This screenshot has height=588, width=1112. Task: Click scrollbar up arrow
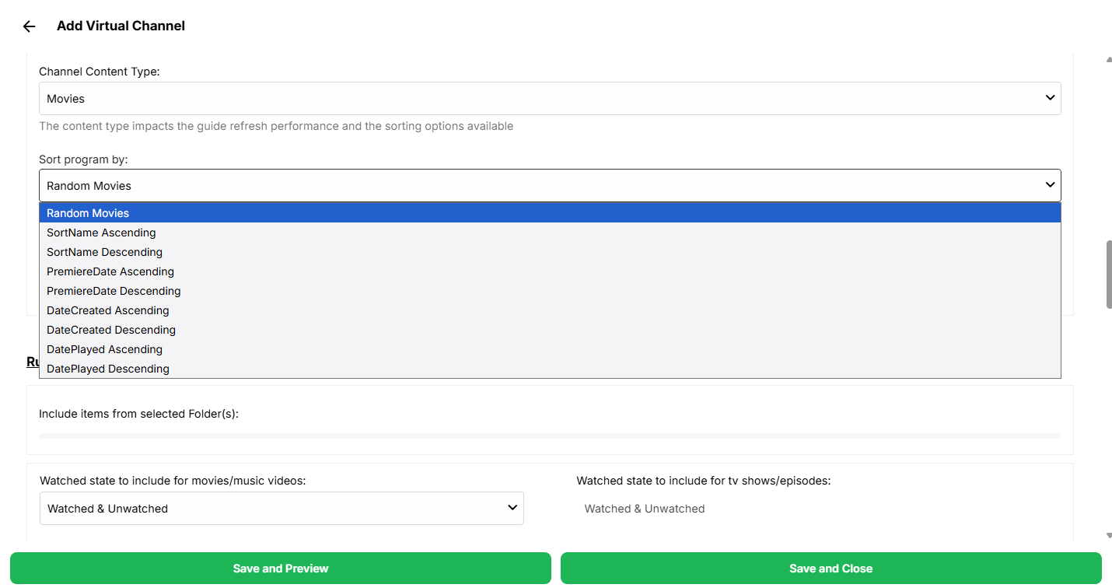tap(1108, 59)
